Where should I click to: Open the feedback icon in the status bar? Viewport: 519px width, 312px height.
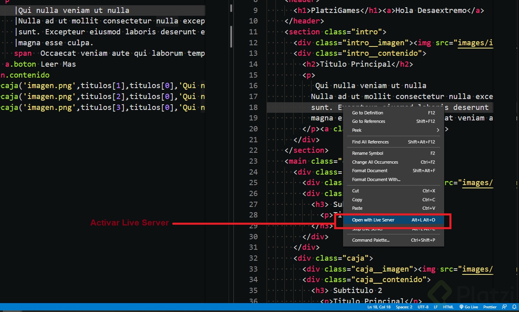[504, 307]
